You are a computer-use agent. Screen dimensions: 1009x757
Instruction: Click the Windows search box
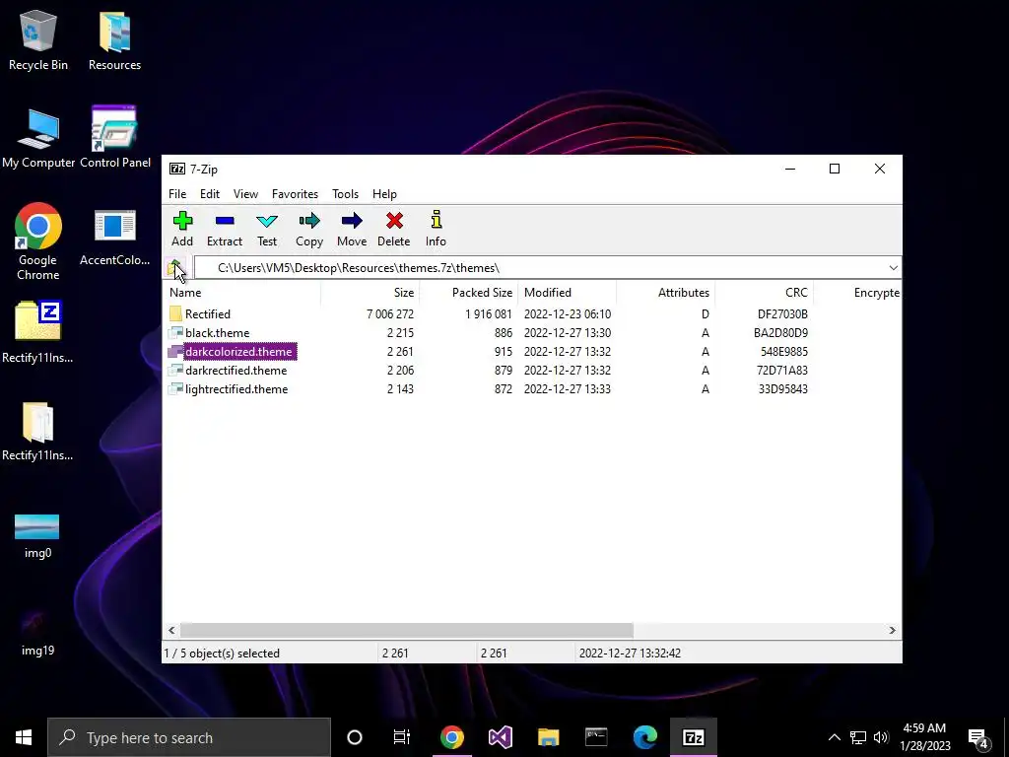click(x=189, y=737)
